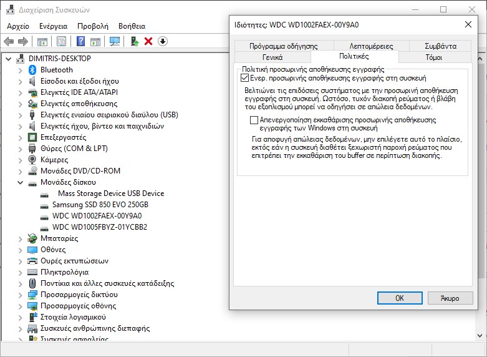Switch to the Συμβάντα tab
Screen dimensions: 487x357
(x=440, y=46)
